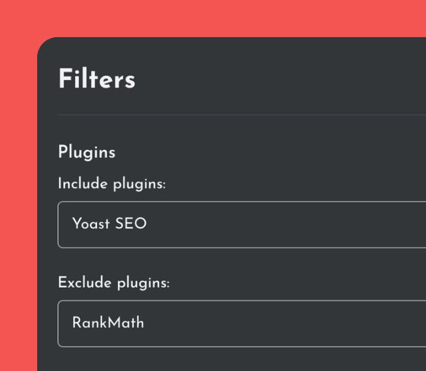Click the word "Yoast" in Include field

(91, 224)
